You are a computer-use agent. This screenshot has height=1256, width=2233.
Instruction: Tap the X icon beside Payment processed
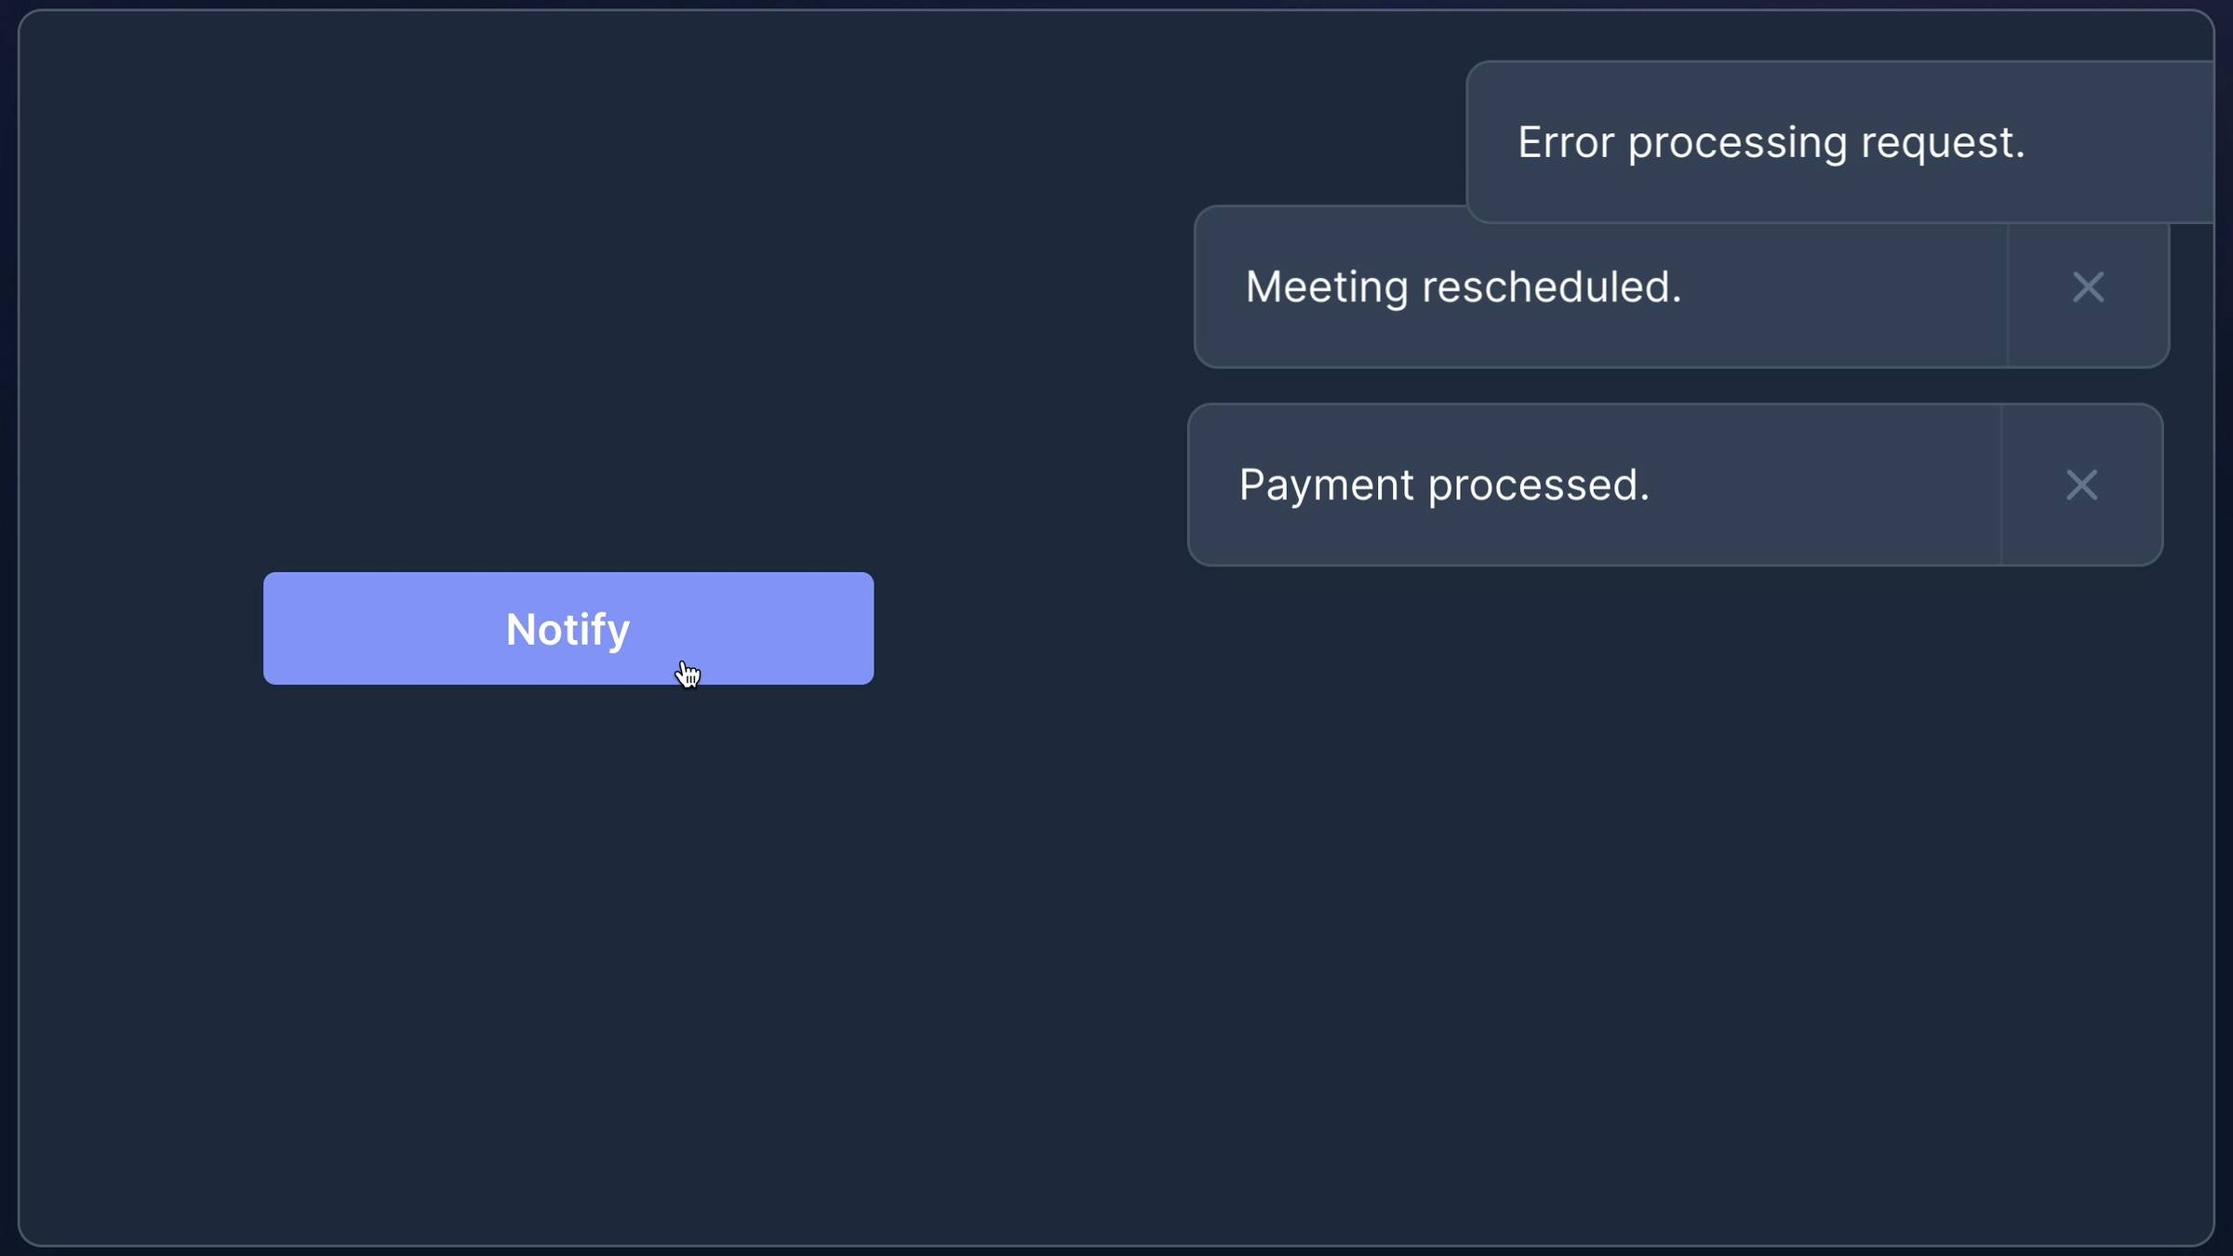click(2081, 485)
